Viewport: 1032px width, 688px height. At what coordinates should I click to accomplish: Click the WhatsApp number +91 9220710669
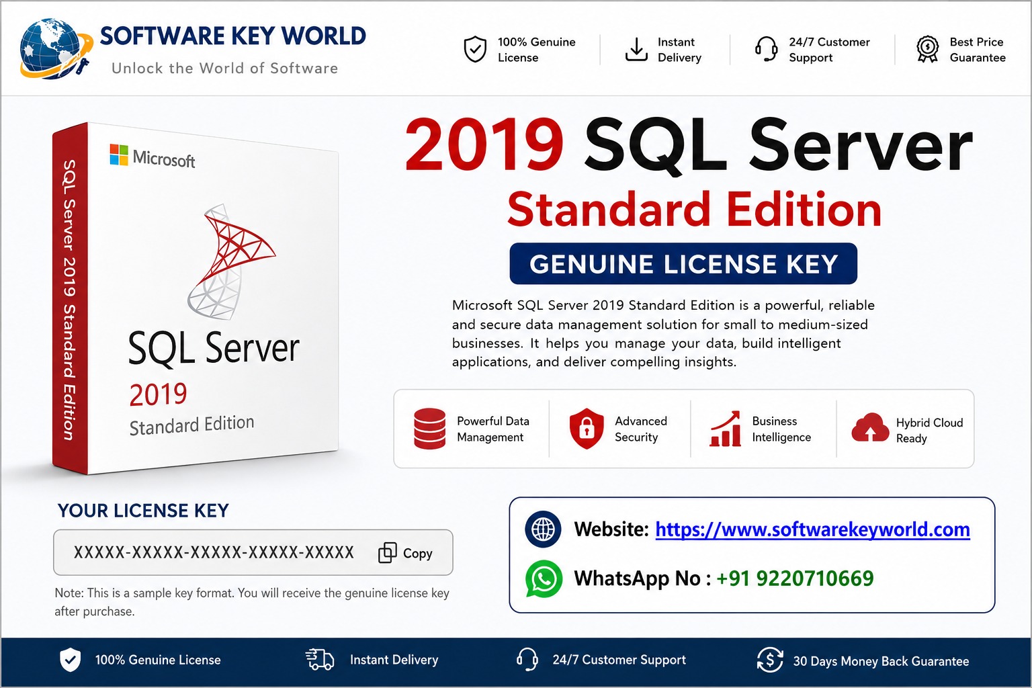[795, 578]
